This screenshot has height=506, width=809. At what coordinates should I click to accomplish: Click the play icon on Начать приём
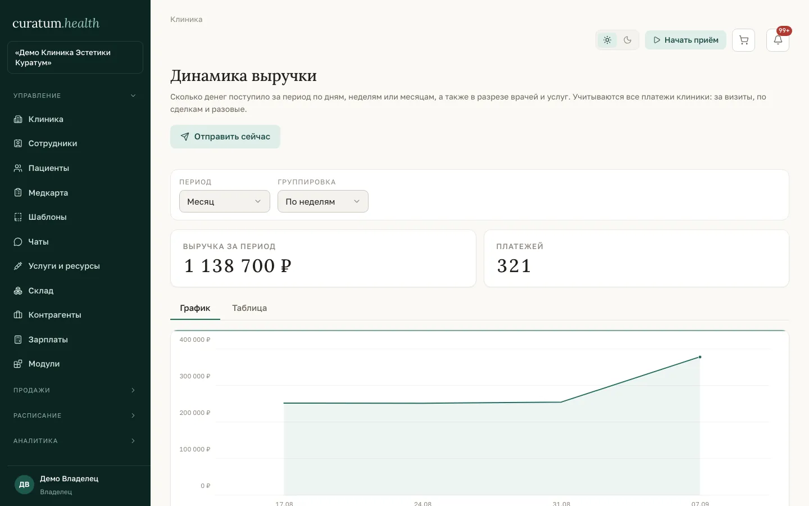(657, 40)
